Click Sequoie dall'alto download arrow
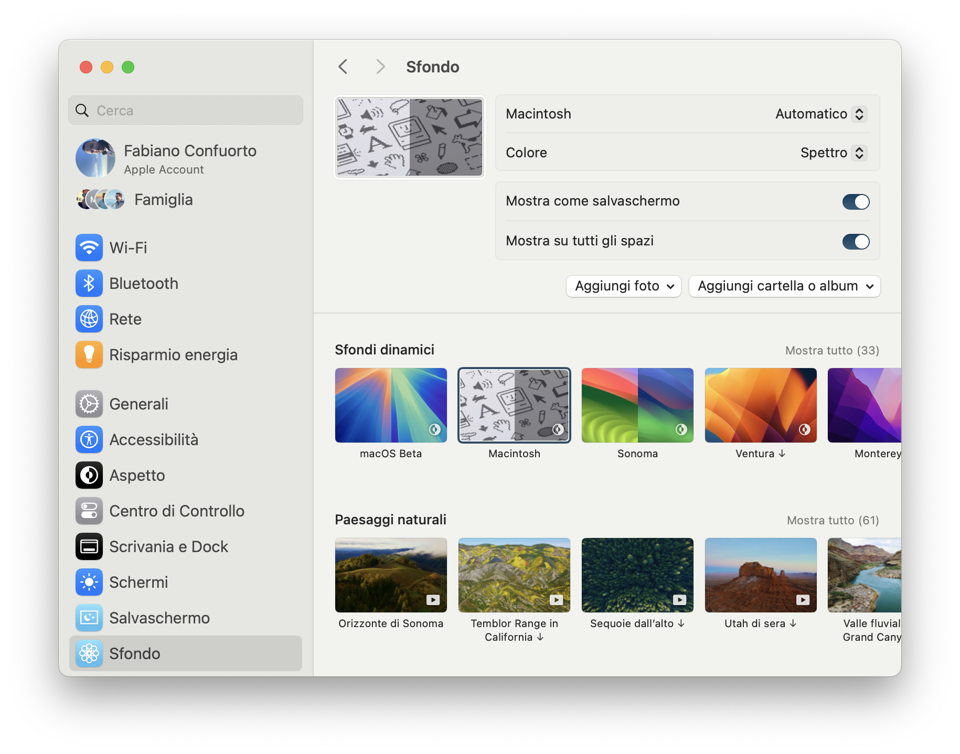This screenshot has width=960, height=754. 681,623
